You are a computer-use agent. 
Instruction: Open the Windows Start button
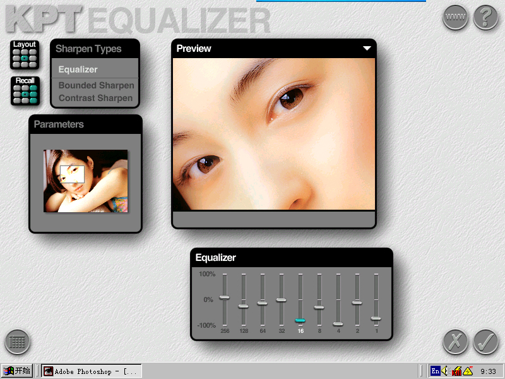point(17,371)
